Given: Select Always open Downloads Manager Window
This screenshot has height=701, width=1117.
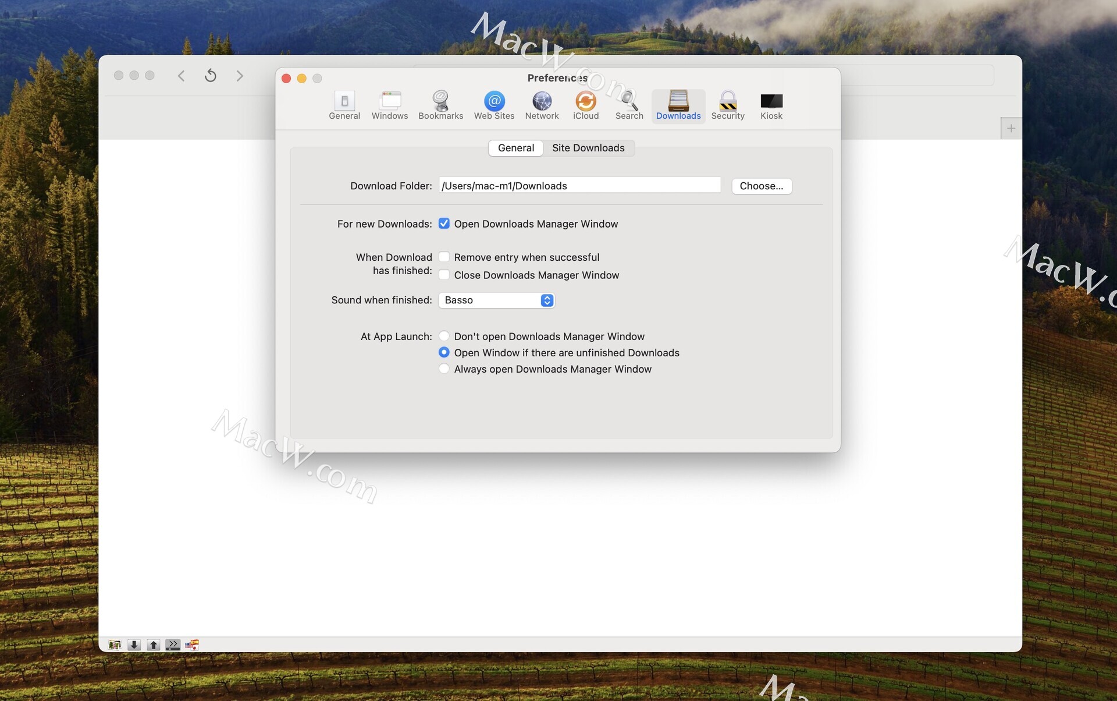Looking at the screenshot, I should pos(444,369).
